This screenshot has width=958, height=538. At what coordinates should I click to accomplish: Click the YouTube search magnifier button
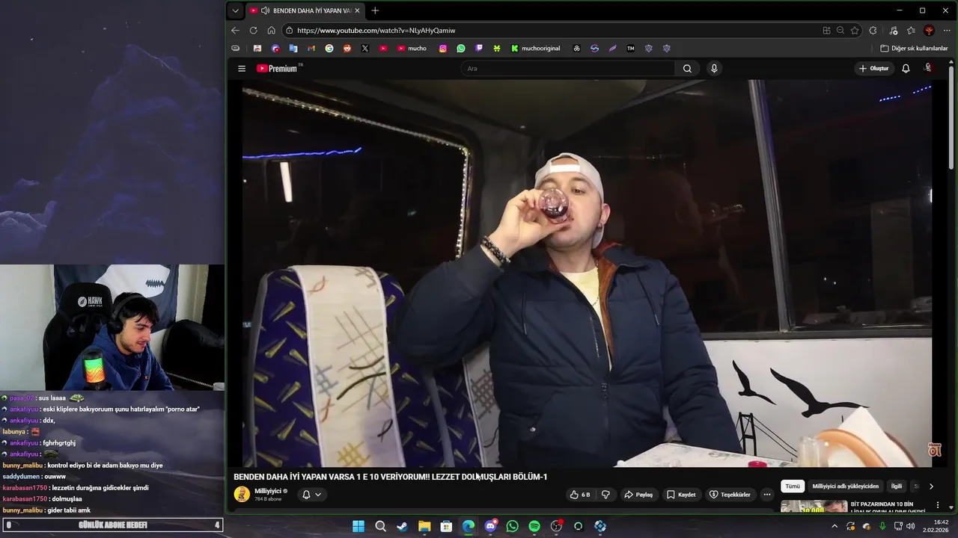(687, 69)
